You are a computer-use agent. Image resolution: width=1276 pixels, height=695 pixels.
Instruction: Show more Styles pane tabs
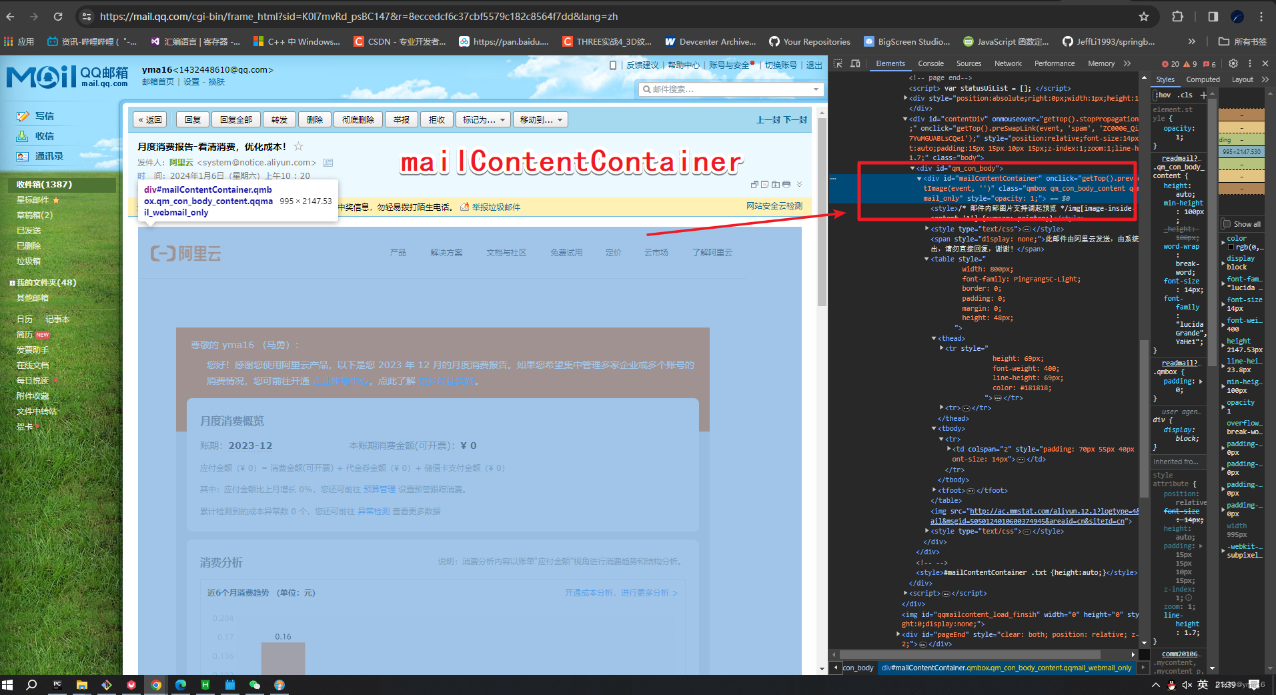(1265, 79)
